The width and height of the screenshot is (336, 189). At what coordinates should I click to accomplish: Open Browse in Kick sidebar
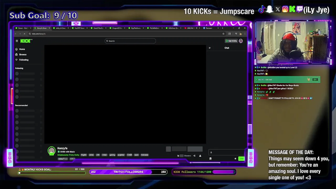pos(21,55)
